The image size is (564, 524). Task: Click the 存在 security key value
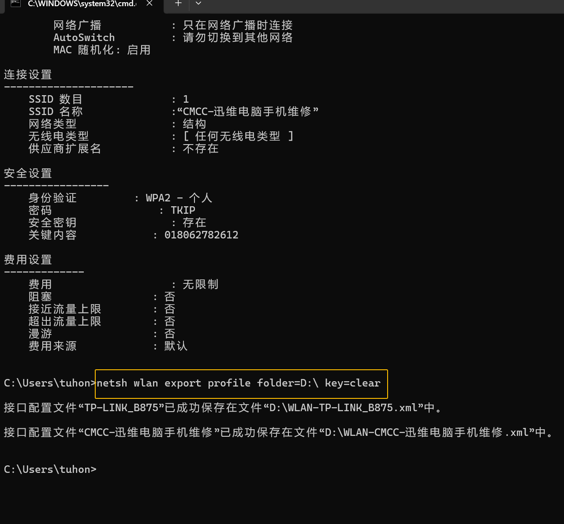pos(194,223)
